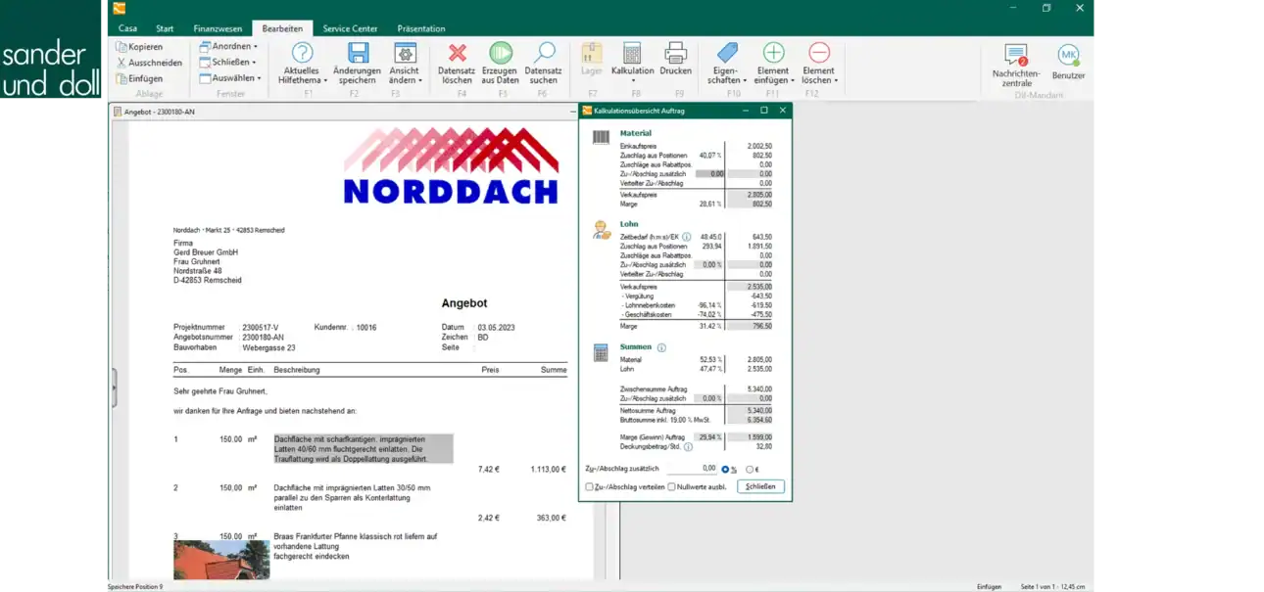Open the Kalkulation calculator icon
This screenshot has height=592, width=1264.
632,53
